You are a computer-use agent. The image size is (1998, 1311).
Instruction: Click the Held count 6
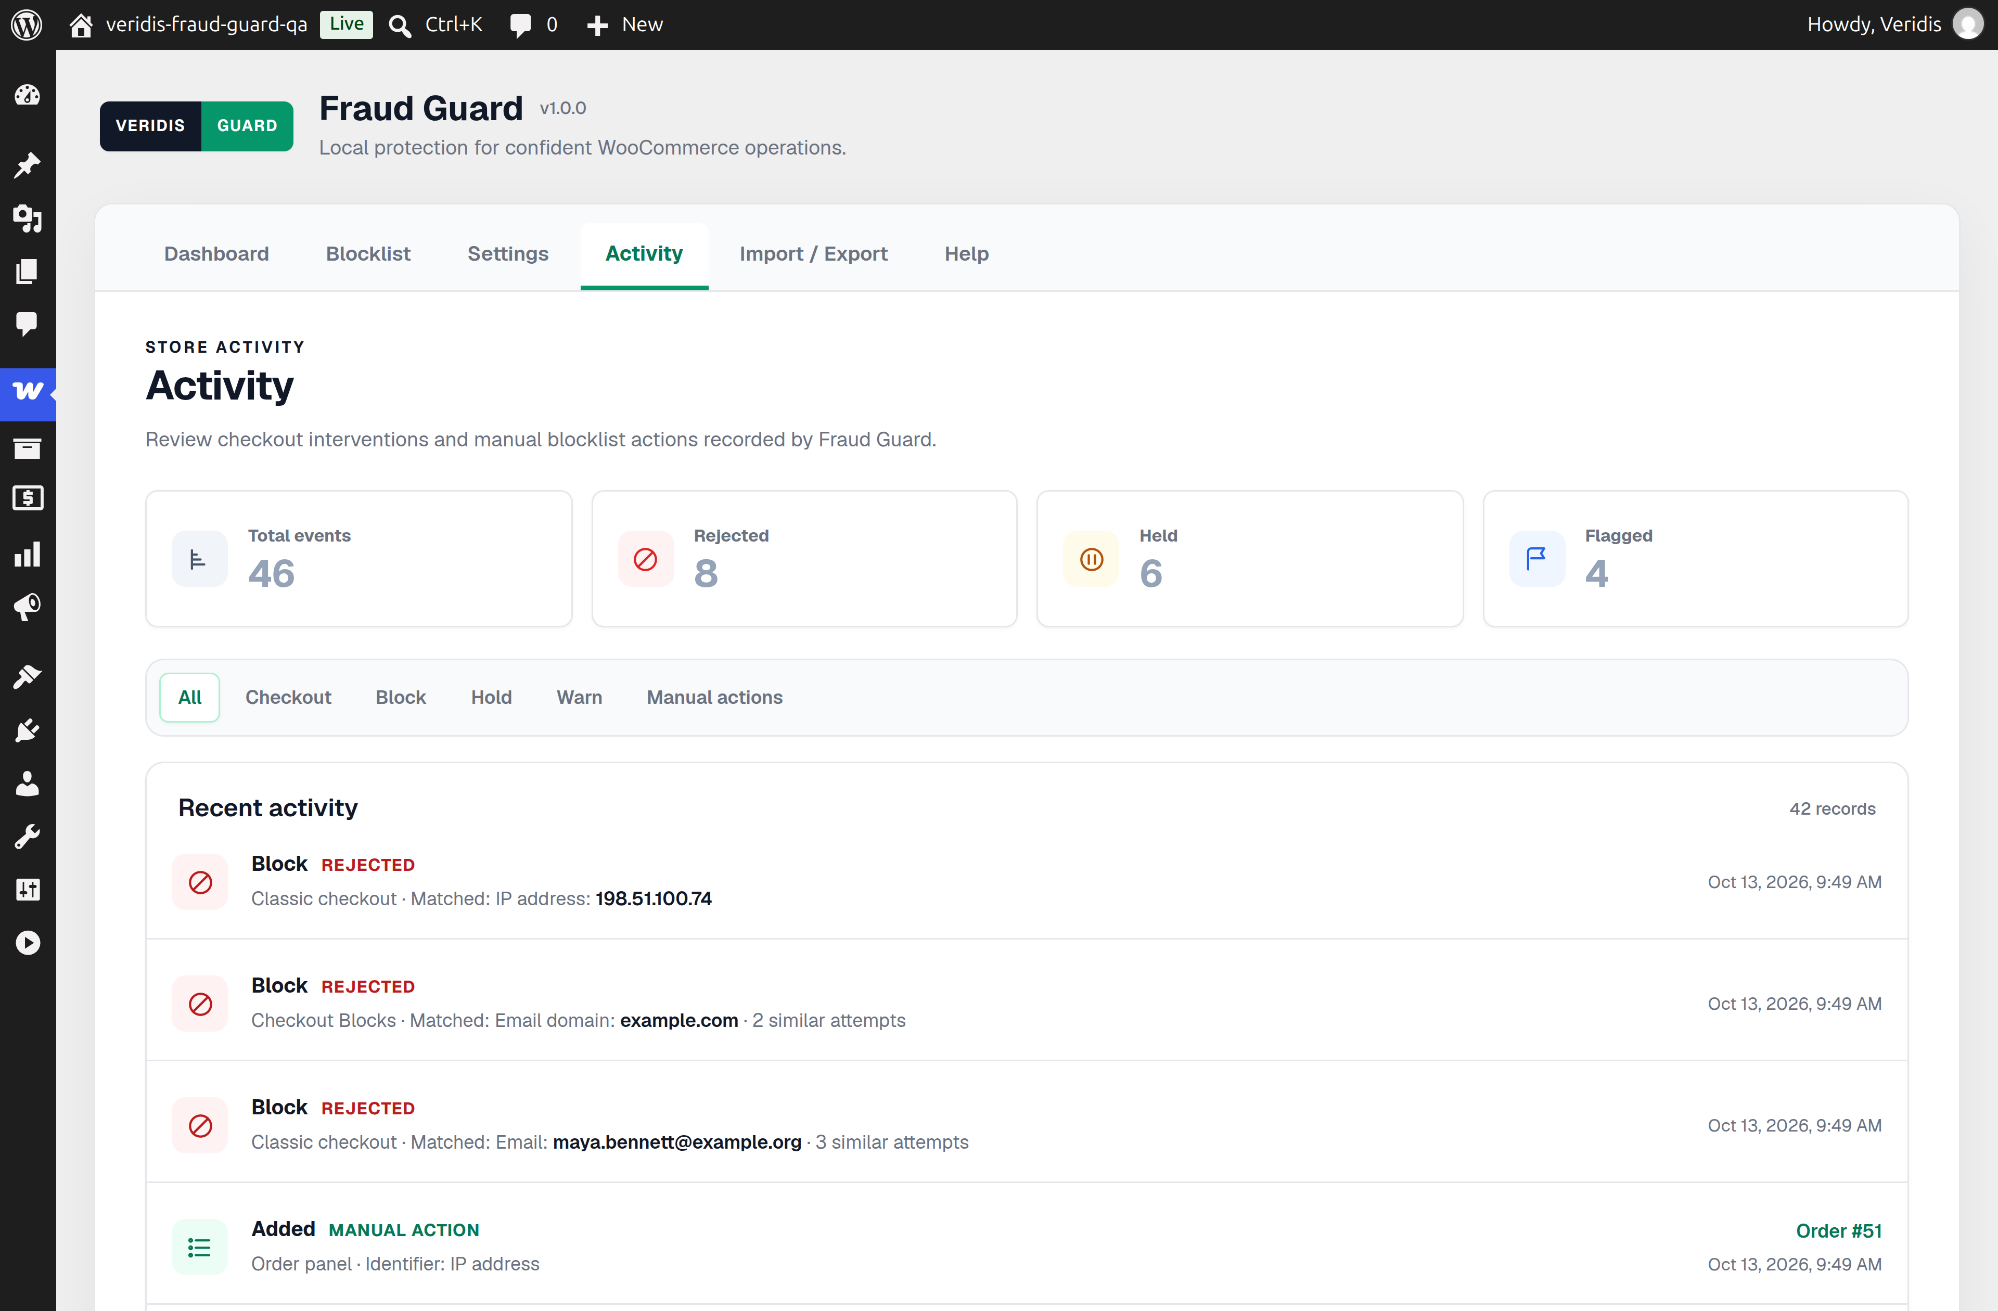(x=1151, y=574)
